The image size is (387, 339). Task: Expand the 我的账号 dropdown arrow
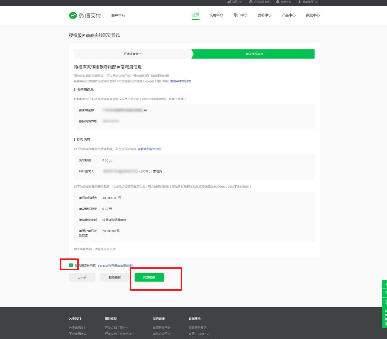(x=316, y=2)
